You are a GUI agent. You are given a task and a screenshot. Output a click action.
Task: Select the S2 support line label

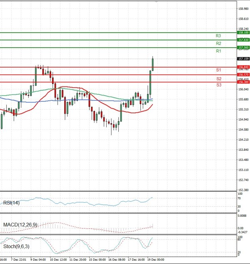(x=218, y=79)
